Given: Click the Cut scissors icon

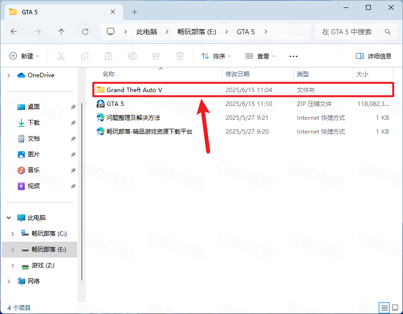Looking at the screenshot, I should (x=61, y=56).
